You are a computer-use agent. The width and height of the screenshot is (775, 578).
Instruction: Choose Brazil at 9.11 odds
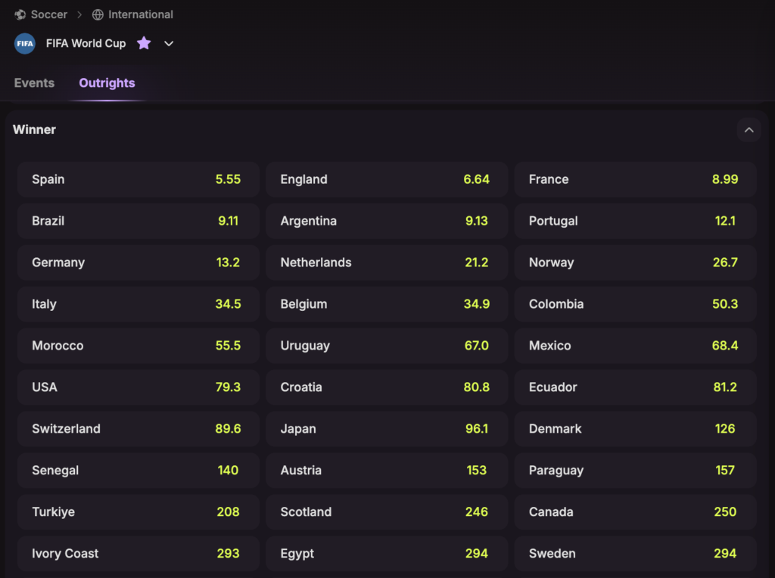pyautogui.click(x=138, y=221)
